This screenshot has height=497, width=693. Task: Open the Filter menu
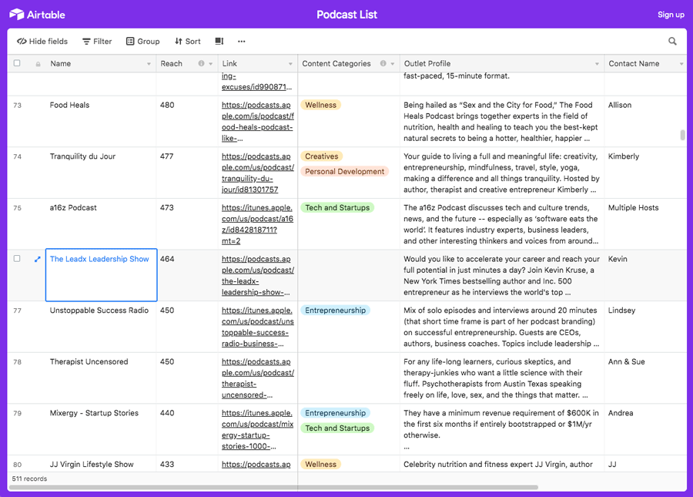click(97, 41)
